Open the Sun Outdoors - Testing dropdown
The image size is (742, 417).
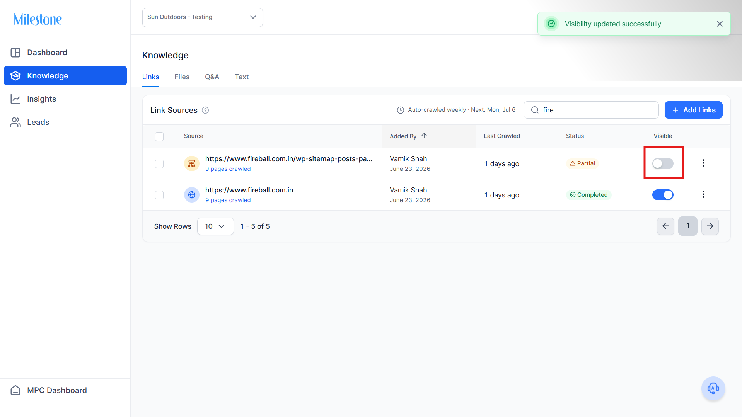[203, 17]
